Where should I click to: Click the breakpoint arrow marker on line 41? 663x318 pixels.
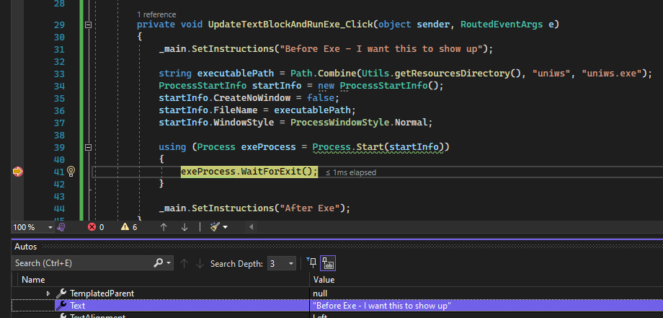pos(18,172)
